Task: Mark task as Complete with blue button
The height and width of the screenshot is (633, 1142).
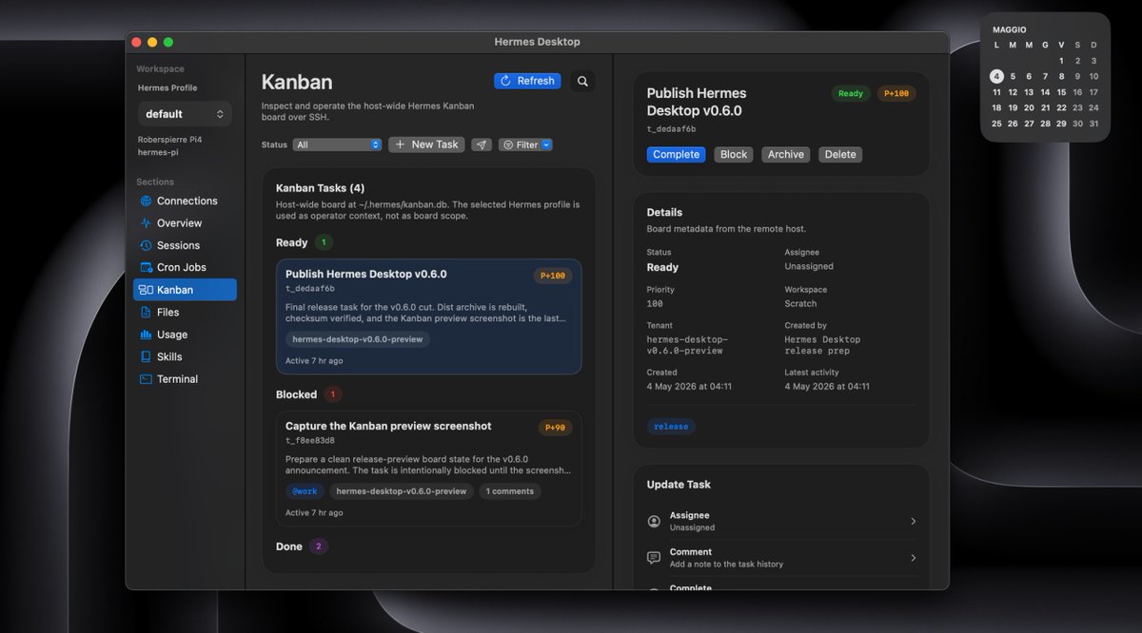Action: [x=677, y=154]
